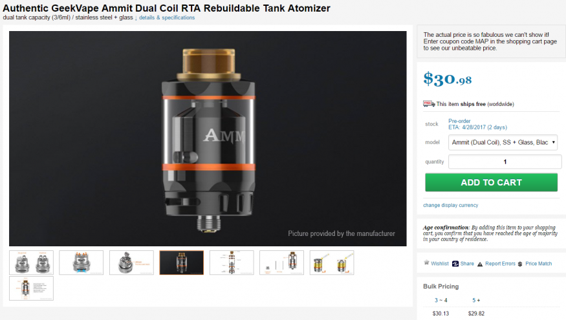Select second thumbnail with blue airflow deck

82,262
